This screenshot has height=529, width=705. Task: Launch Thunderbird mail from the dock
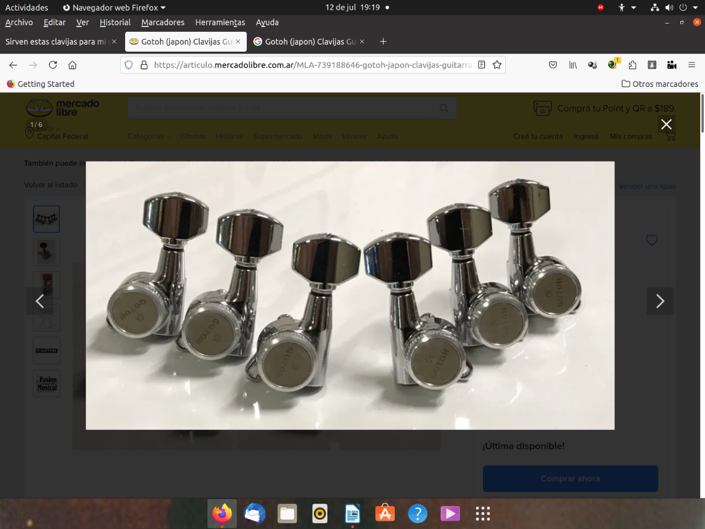point(255,514)
